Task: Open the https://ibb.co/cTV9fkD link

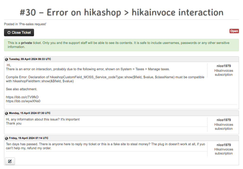Action: (22, 97)
